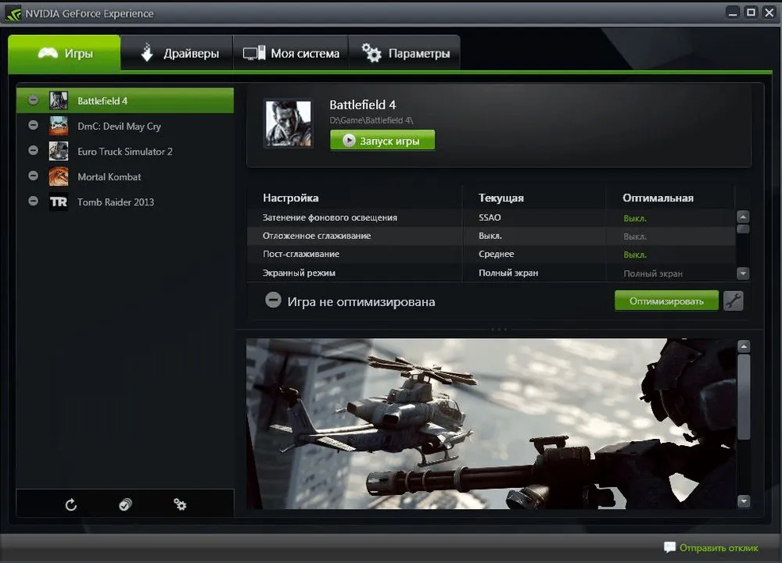Launch the game with Запуск игры button

[382, 141]
